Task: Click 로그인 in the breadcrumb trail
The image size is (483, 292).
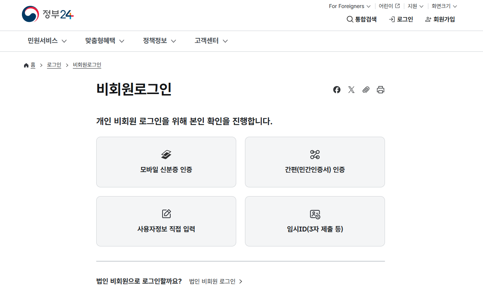Action: (54, 65)
